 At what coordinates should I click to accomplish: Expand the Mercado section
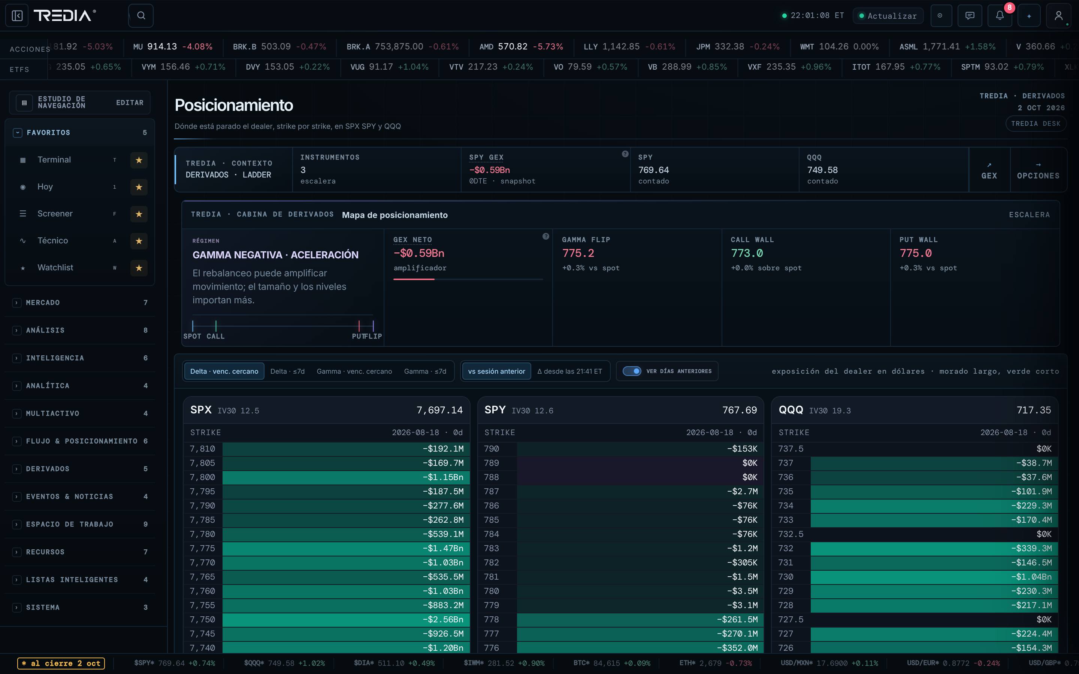[16, 303]
